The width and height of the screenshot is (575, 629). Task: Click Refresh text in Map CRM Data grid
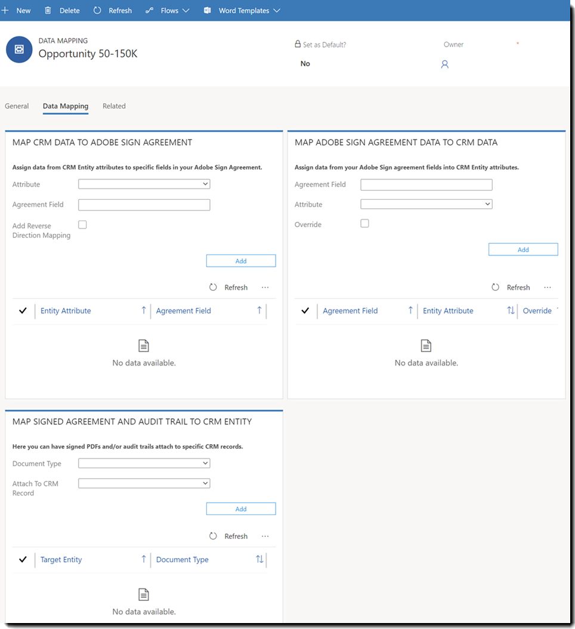[x=236, y=287]
